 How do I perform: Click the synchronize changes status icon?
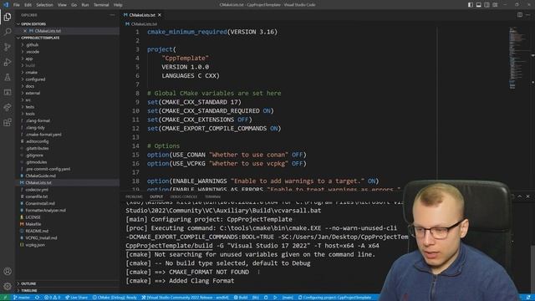(x=37, y=298)
